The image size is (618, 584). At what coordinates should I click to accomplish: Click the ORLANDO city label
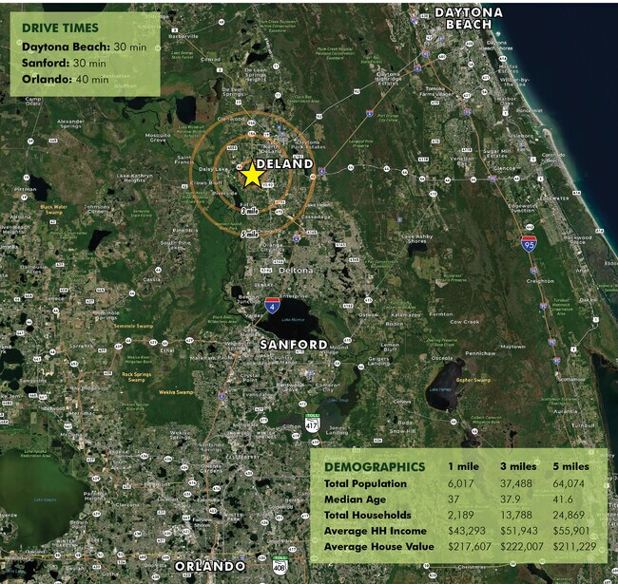click(211, 565)
